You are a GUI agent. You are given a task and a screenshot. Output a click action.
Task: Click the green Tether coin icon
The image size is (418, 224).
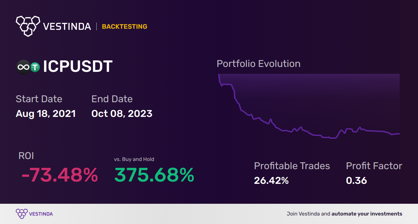(35, 67)
